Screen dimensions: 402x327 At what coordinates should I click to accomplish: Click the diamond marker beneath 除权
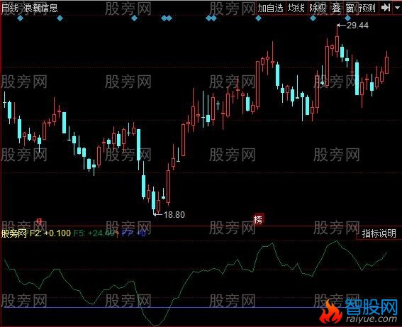click(313, 18)
